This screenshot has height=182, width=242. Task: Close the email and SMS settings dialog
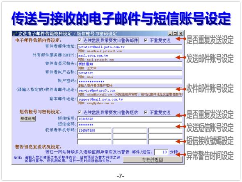pyautogui.click(x=181, y=34)
